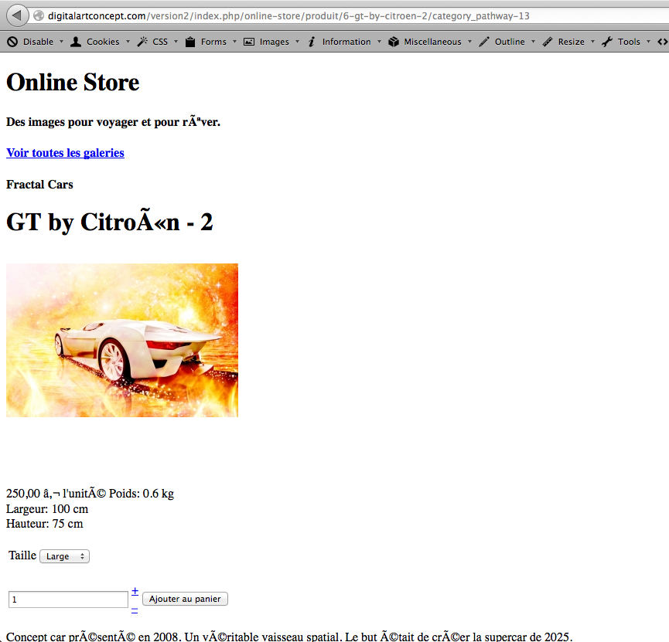The height and width of the screenshot is (642, 669).
Task: Open the Information menu label
Action: 346,42
